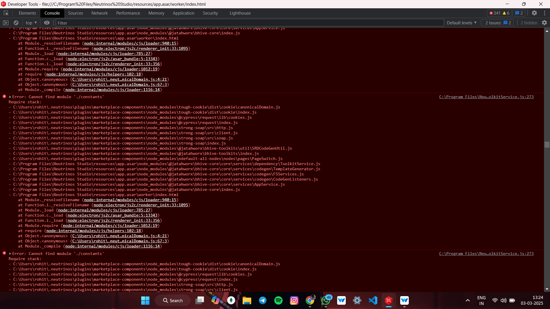
Task: Open WhatsApp from the taskbar
Action: [326, 300]
